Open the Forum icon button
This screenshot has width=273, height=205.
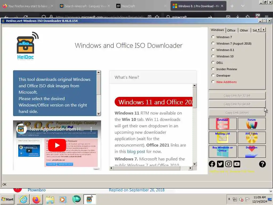pos(252,124)
